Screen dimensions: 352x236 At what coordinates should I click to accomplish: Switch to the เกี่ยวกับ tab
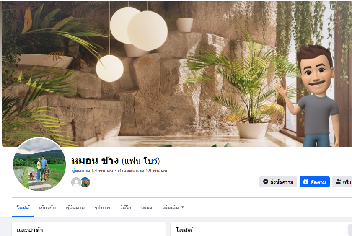[x=47, y=207]
